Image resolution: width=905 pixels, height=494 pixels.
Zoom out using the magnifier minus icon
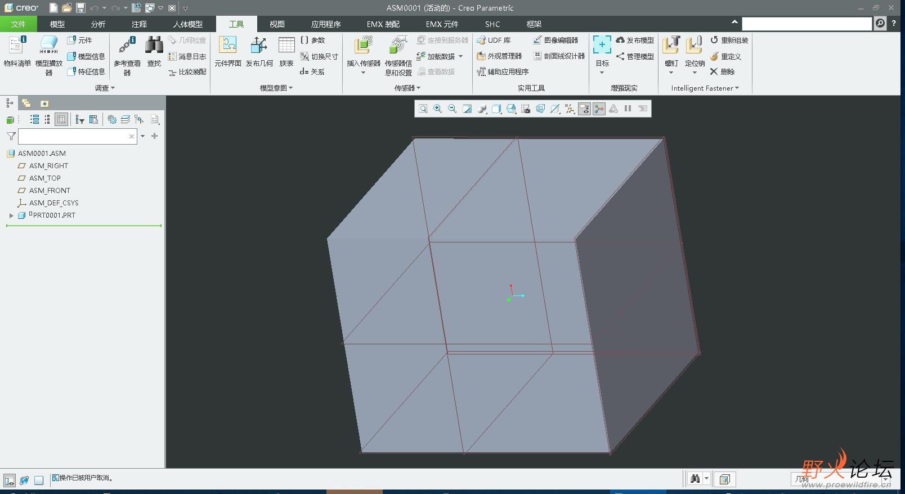(x=452, y=109)
